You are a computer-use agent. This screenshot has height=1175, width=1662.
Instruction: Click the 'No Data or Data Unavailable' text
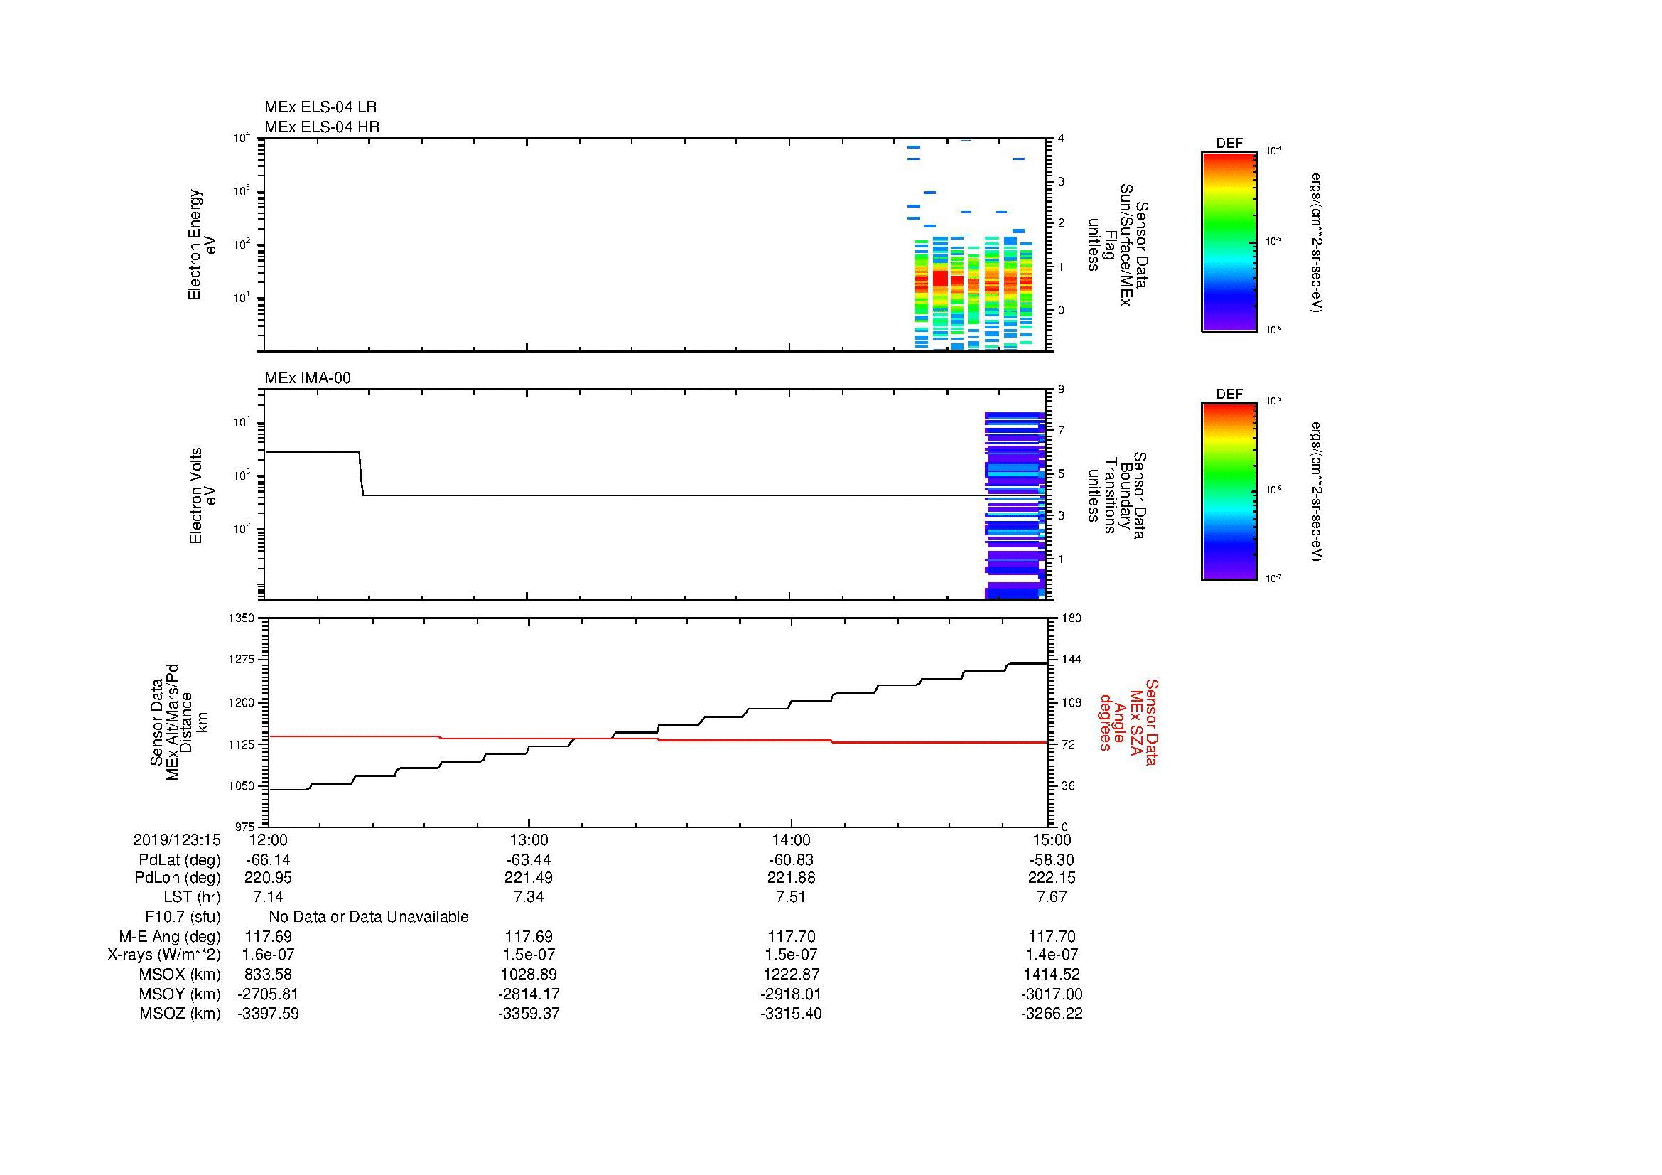point(369,917)
